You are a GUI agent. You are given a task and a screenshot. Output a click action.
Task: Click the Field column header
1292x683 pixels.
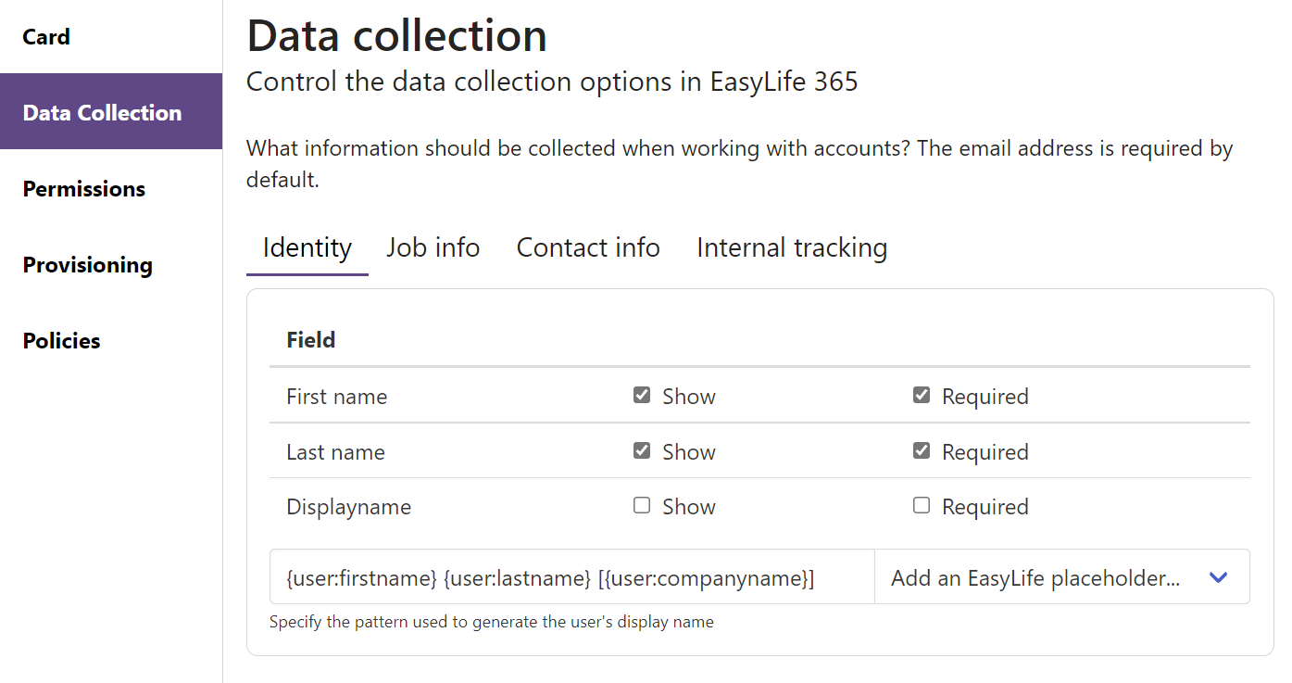tap(310, 339)
